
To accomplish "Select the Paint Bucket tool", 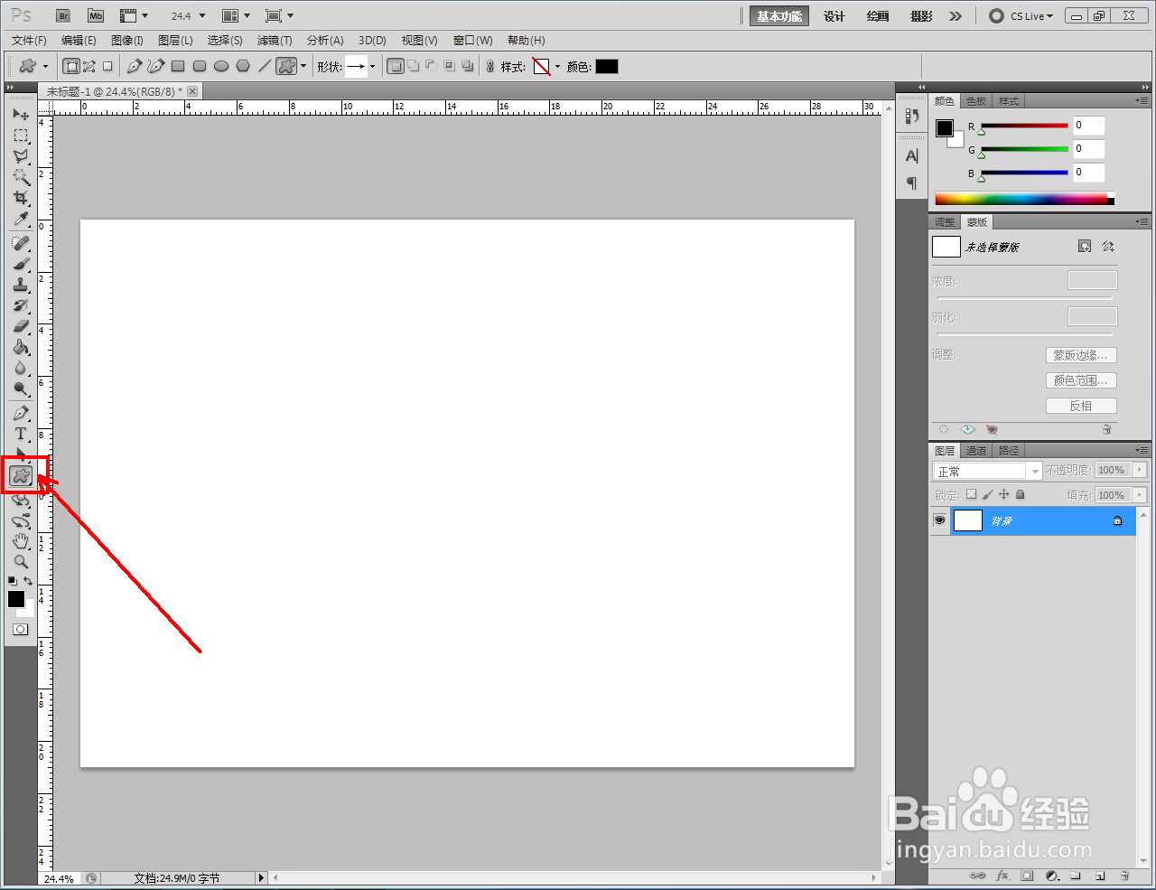I will [21, 347].
